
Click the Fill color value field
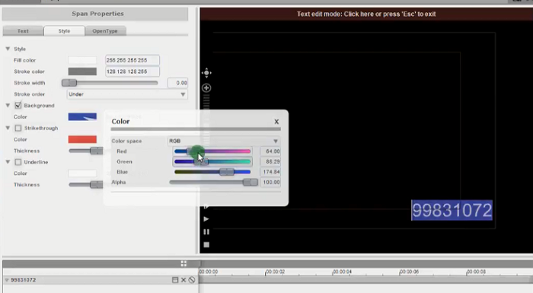pos(132,61)
